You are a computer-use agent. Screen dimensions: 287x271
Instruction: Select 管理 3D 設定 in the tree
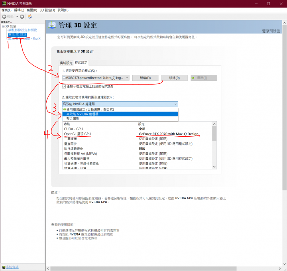coord(18,34)
